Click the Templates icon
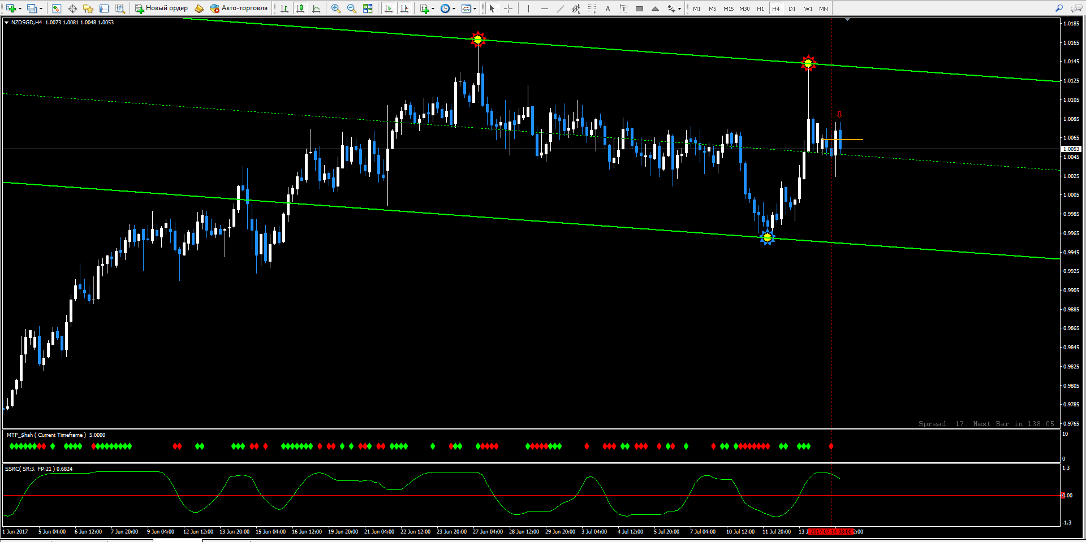Viewport: 1086px width, 542px height. tap(466, 8)
